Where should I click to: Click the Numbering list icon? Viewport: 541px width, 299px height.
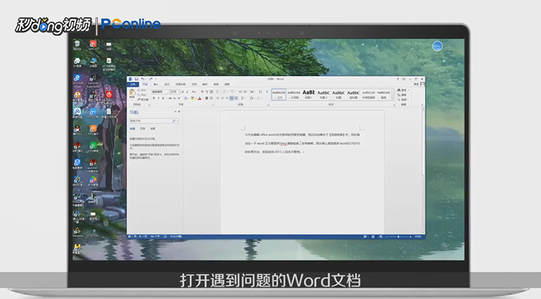pos(225,91)
